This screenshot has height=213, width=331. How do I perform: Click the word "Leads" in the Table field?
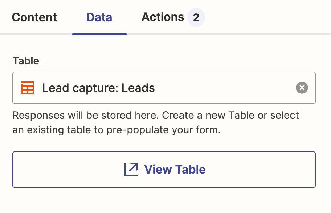138,88
